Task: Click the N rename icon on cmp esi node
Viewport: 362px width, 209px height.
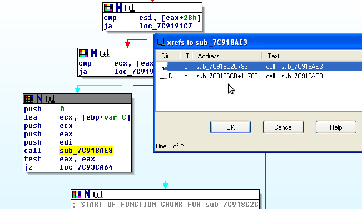Action: (119, 8)
